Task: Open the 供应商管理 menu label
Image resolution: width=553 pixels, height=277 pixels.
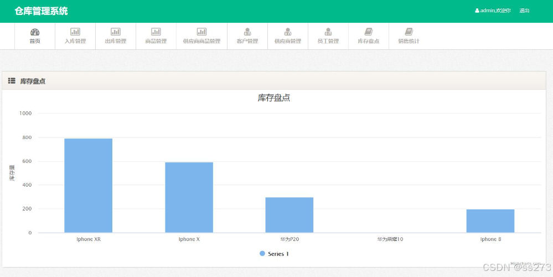Action: click(x=288, y=42)
